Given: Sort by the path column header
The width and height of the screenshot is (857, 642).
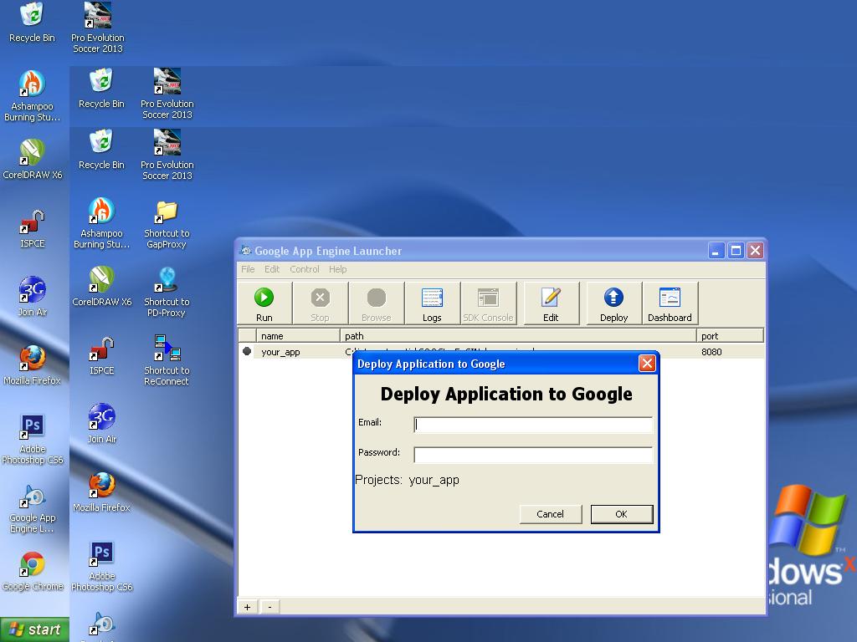Looking at the screenshot, I should [518, 336].
